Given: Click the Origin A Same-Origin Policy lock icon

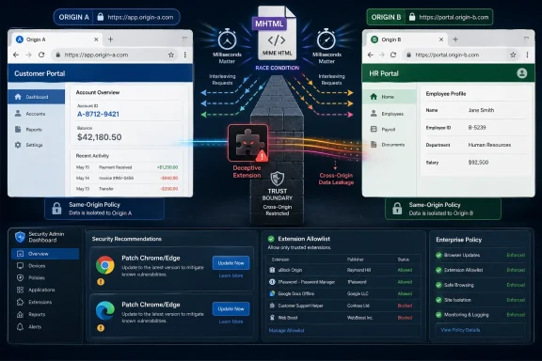Looking at the screenshot, I should (x=56, y=209).
